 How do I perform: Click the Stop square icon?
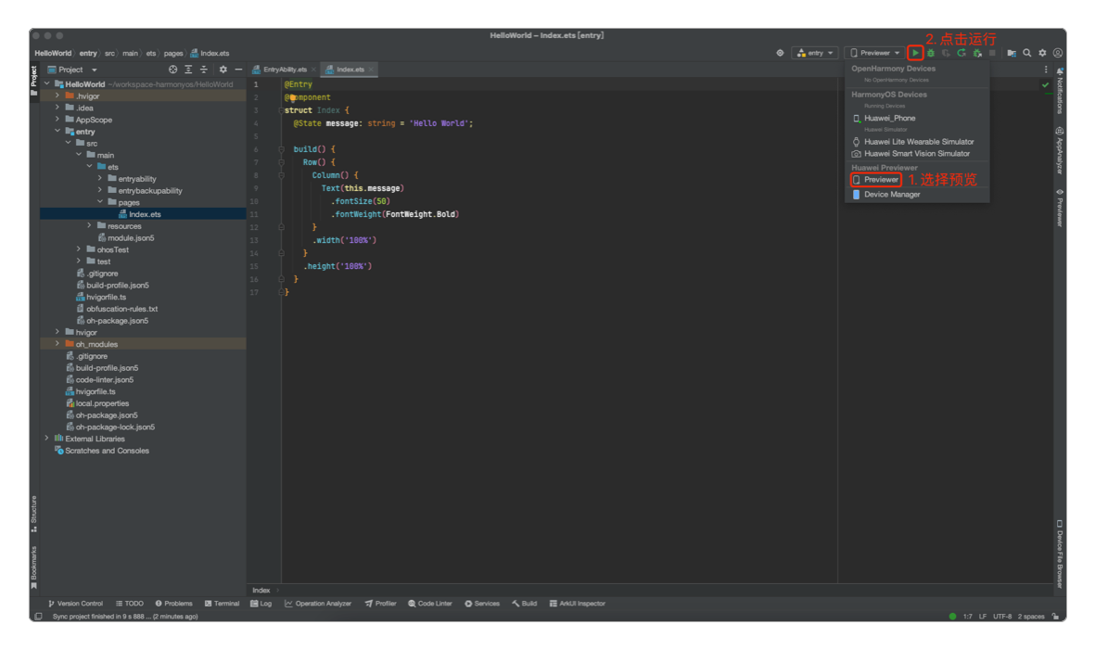[992, 53]
